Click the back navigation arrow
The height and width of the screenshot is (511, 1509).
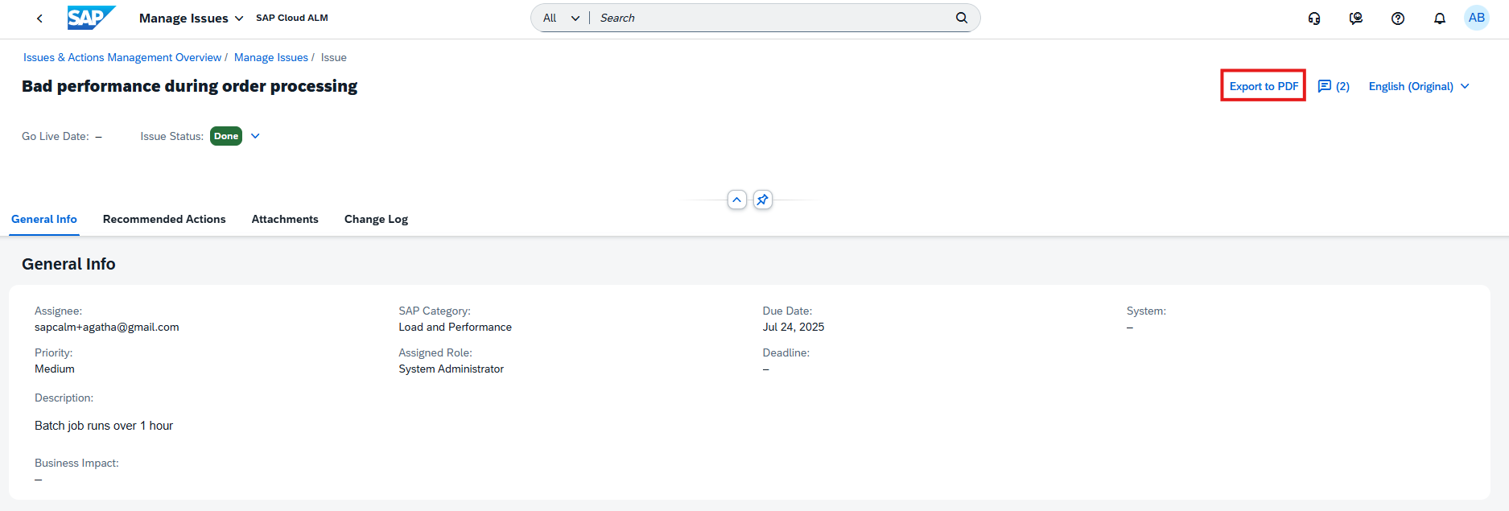coord(39,18)
